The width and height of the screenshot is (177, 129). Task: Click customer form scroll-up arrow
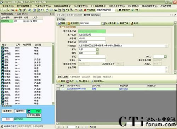[x=175, y=23]
